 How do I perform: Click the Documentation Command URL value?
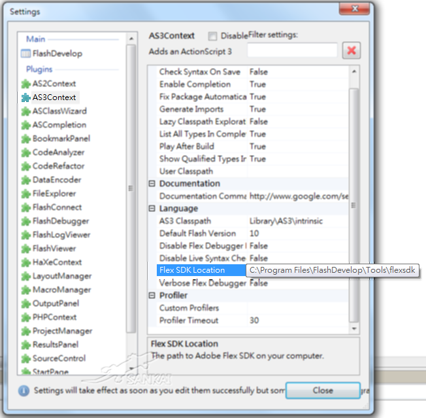[299, 196]
